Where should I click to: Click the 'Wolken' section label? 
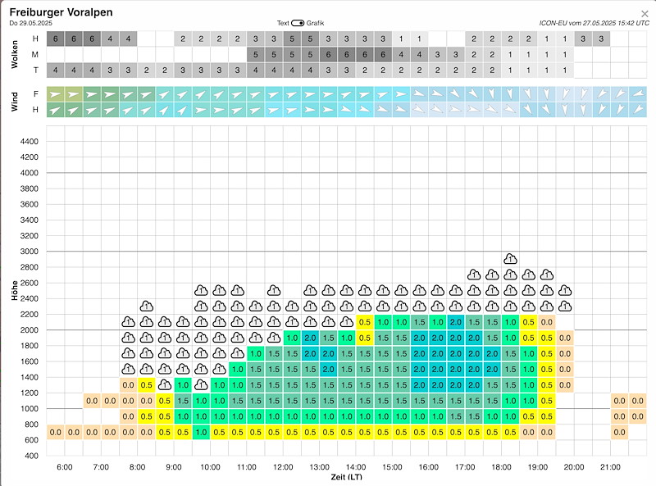15,54
